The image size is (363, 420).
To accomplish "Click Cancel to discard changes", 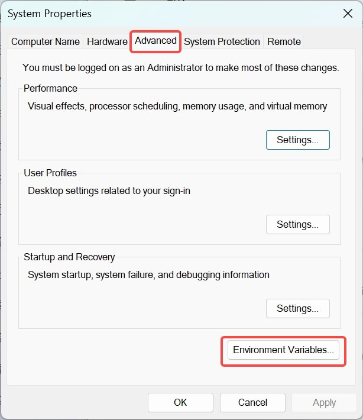I will [x=252, y=402].
